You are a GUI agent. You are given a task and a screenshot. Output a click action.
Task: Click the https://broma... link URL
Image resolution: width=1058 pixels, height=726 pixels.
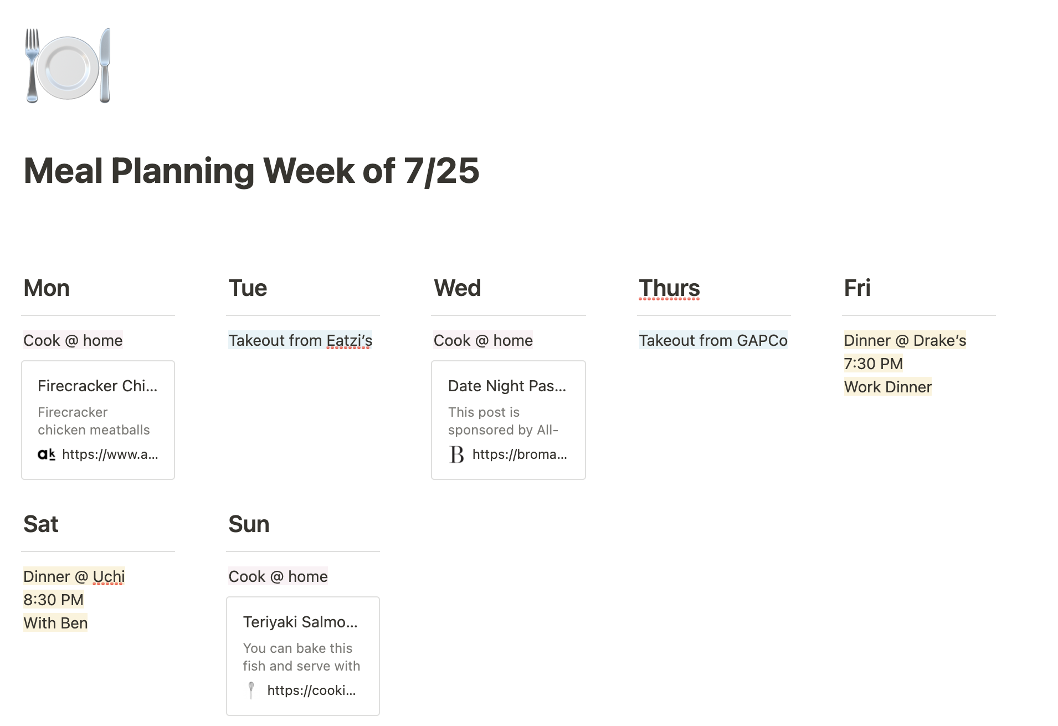(520, 454)
